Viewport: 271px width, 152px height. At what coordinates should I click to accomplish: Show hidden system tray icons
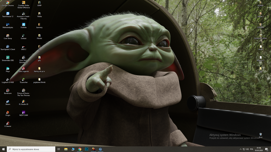point(240,149)
